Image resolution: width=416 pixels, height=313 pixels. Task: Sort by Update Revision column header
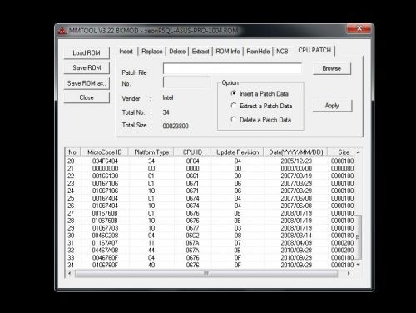(237, 152)
